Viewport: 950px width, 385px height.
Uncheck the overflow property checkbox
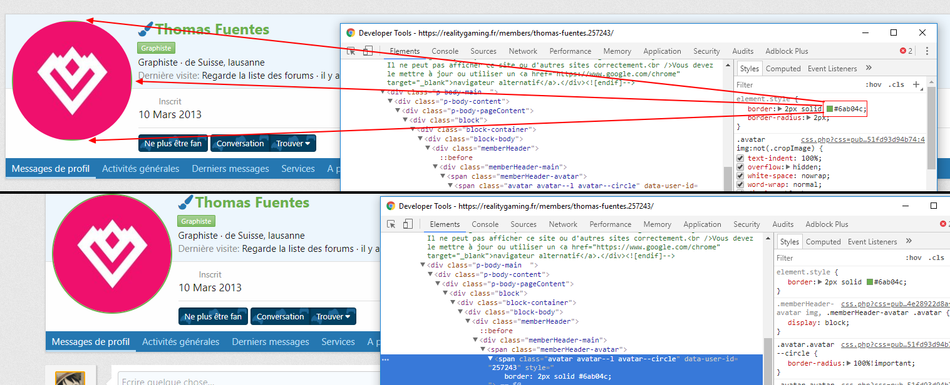[x=741, y=167]
